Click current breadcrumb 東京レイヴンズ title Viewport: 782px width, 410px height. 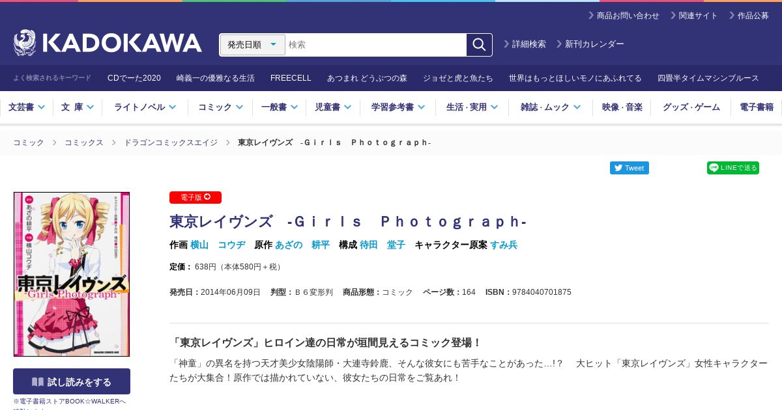pos(335,143)
